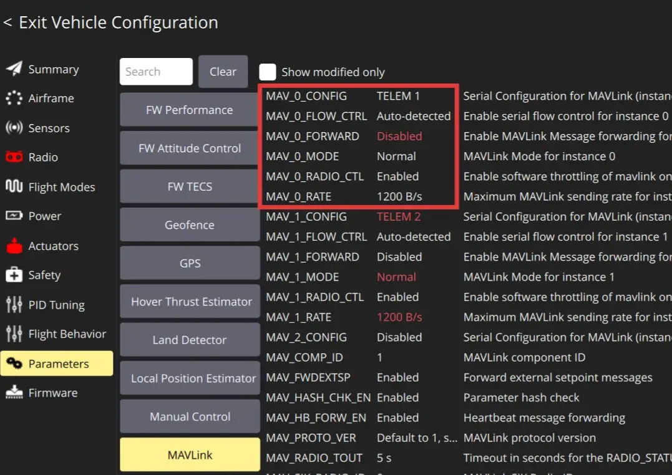
Task: Click the MAV_2_CONFIG parameter name
Action: click(x=306, y=337)
